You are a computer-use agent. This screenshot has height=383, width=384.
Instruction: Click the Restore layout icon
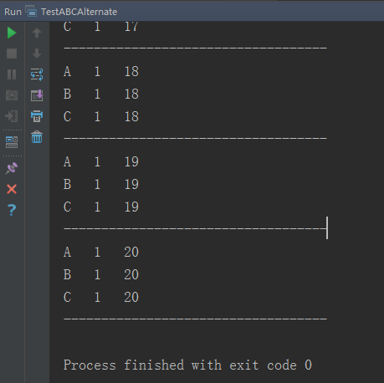(12, 142)
